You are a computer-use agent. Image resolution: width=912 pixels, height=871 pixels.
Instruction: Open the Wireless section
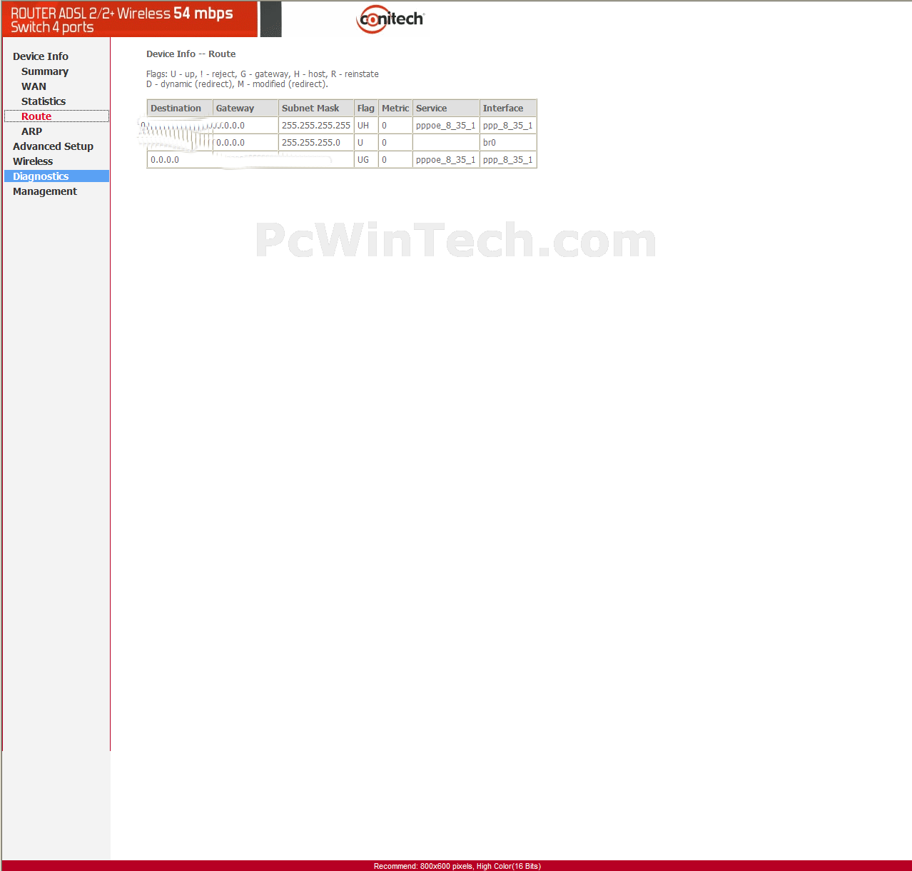click(x=33, y=161)
